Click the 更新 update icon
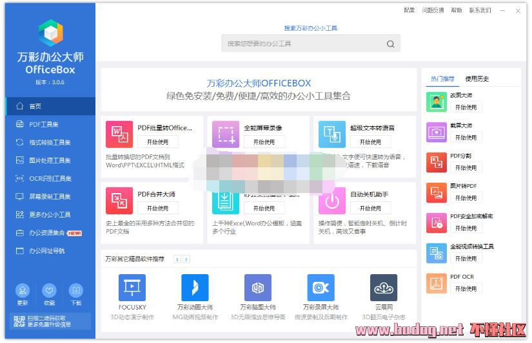The height and width of the screenshot is (343, 532). [x=23, y=290]
